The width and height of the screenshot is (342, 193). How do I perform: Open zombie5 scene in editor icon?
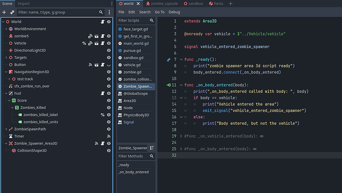point(97,36)
